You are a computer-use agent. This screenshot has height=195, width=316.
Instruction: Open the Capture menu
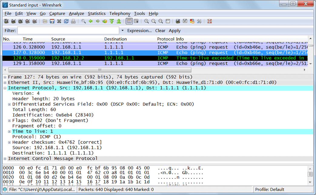pos(57,14)
